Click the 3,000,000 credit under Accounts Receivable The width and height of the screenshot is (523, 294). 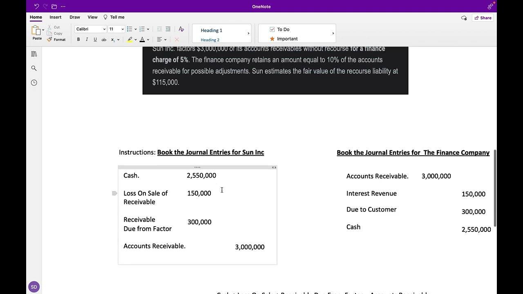[x=250, y=247]
